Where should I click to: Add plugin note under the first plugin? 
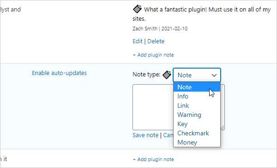pos(153,55)
